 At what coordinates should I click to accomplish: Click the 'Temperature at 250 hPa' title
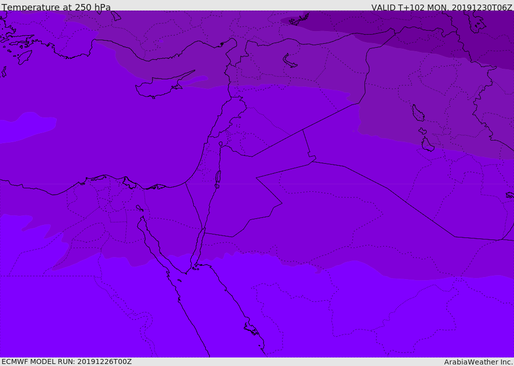pyautogui.click(x=56, y=7)
